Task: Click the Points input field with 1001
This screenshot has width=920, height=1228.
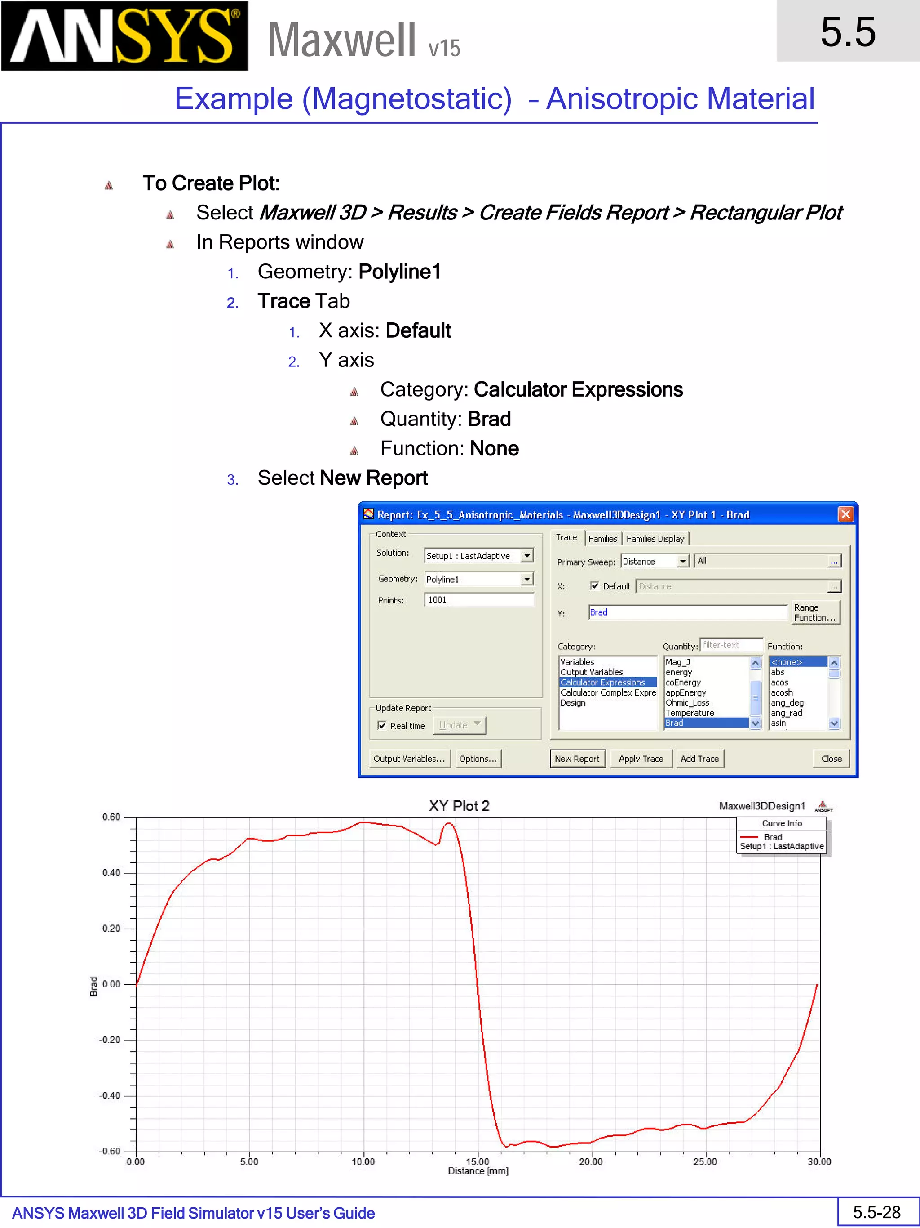Action: coord(479,599)
